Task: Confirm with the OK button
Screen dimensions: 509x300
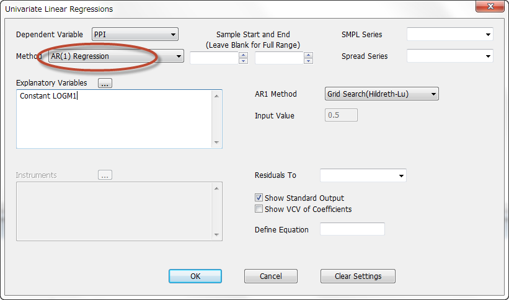Action: [x=195, y=276]
